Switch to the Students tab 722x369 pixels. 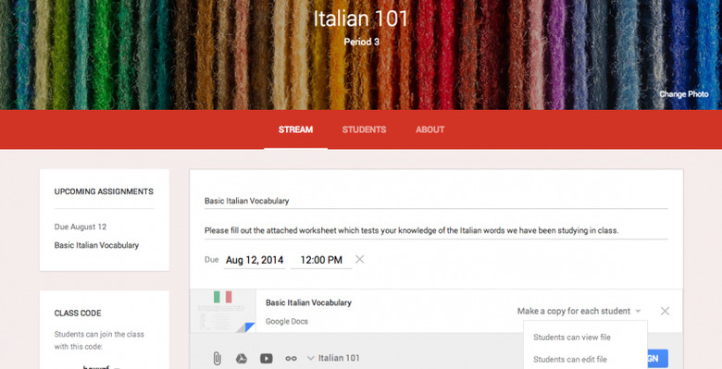click(x=364, y=129)
